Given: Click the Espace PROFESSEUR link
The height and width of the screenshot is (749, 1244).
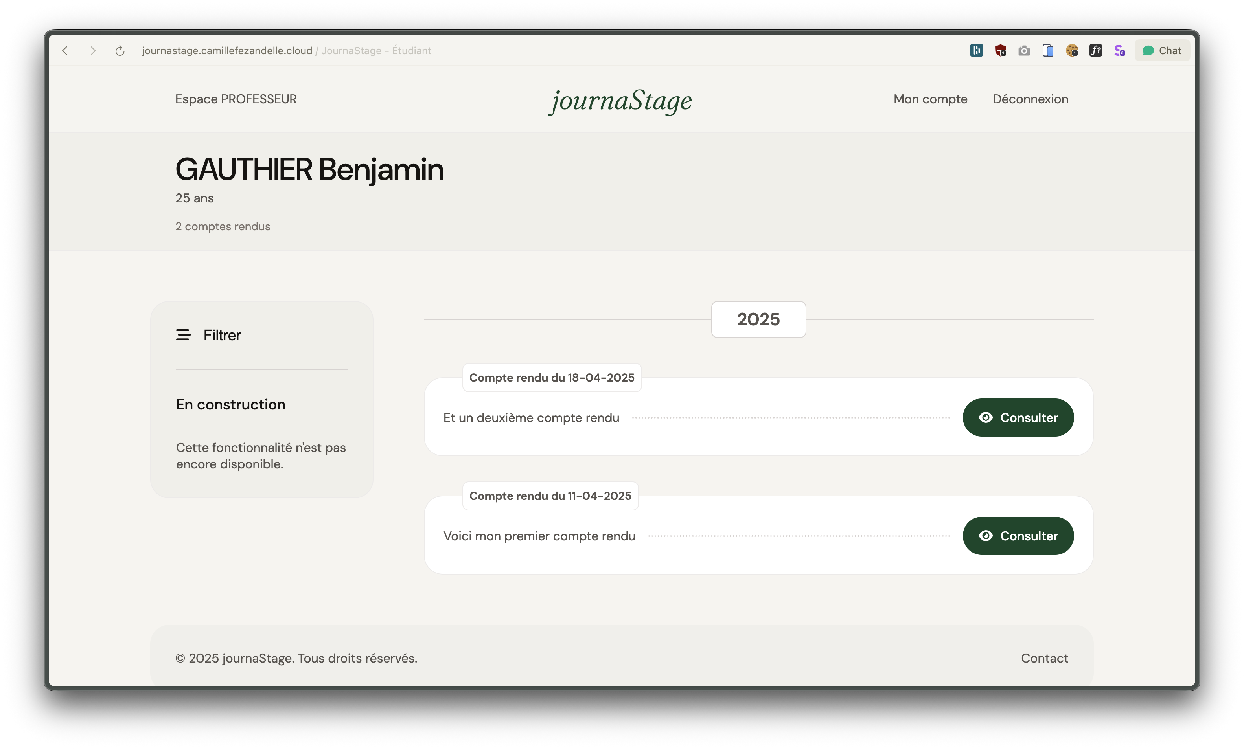Looking at the screenshot, I should click(236, 99).
